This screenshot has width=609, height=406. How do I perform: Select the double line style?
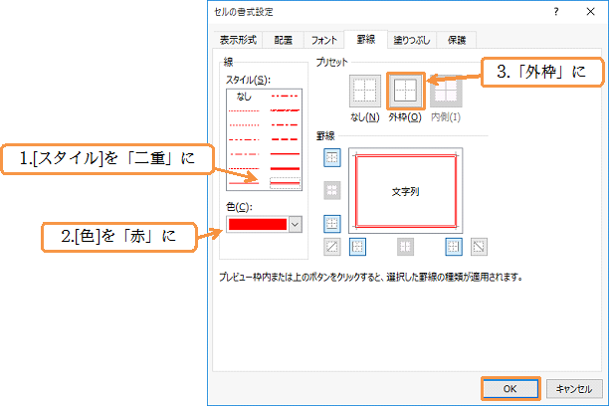coord(286,183)
